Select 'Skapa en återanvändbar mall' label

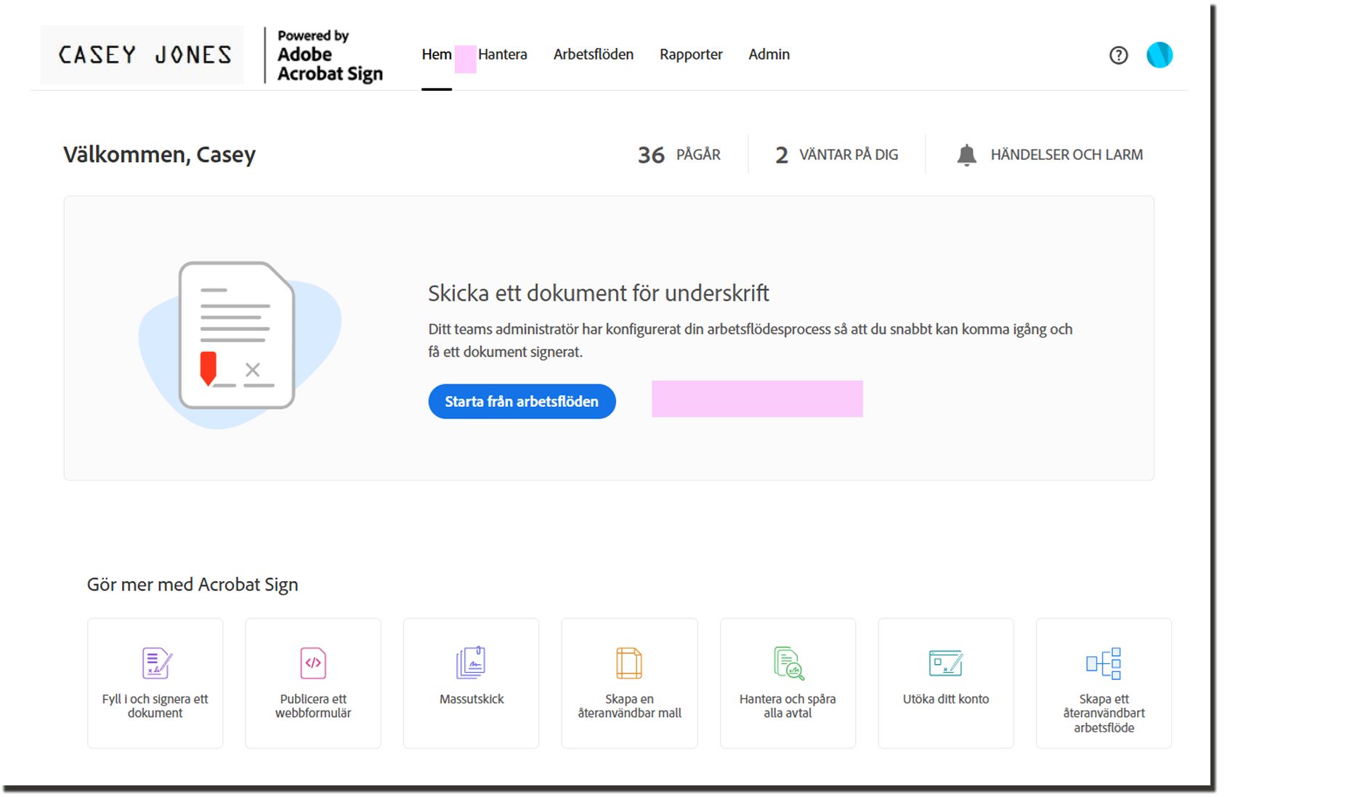click(629, 706)
